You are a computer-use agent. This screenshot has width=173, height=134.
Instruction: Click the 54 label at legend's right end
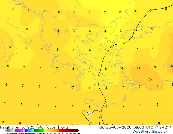(x=79, y=133)
